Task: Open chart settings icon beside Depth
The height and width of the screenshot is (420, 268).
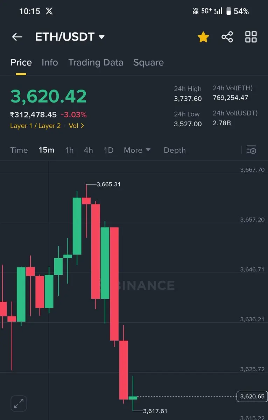Action: click(x=251, y=150)
